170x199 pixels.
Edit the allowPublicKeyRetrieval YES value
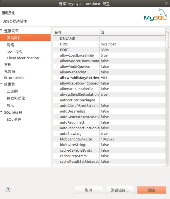coord(104,78)
